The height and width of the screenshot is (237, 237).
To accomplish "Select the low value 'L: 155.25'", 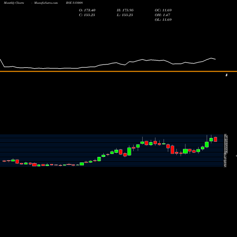I will tap(125, 15).
